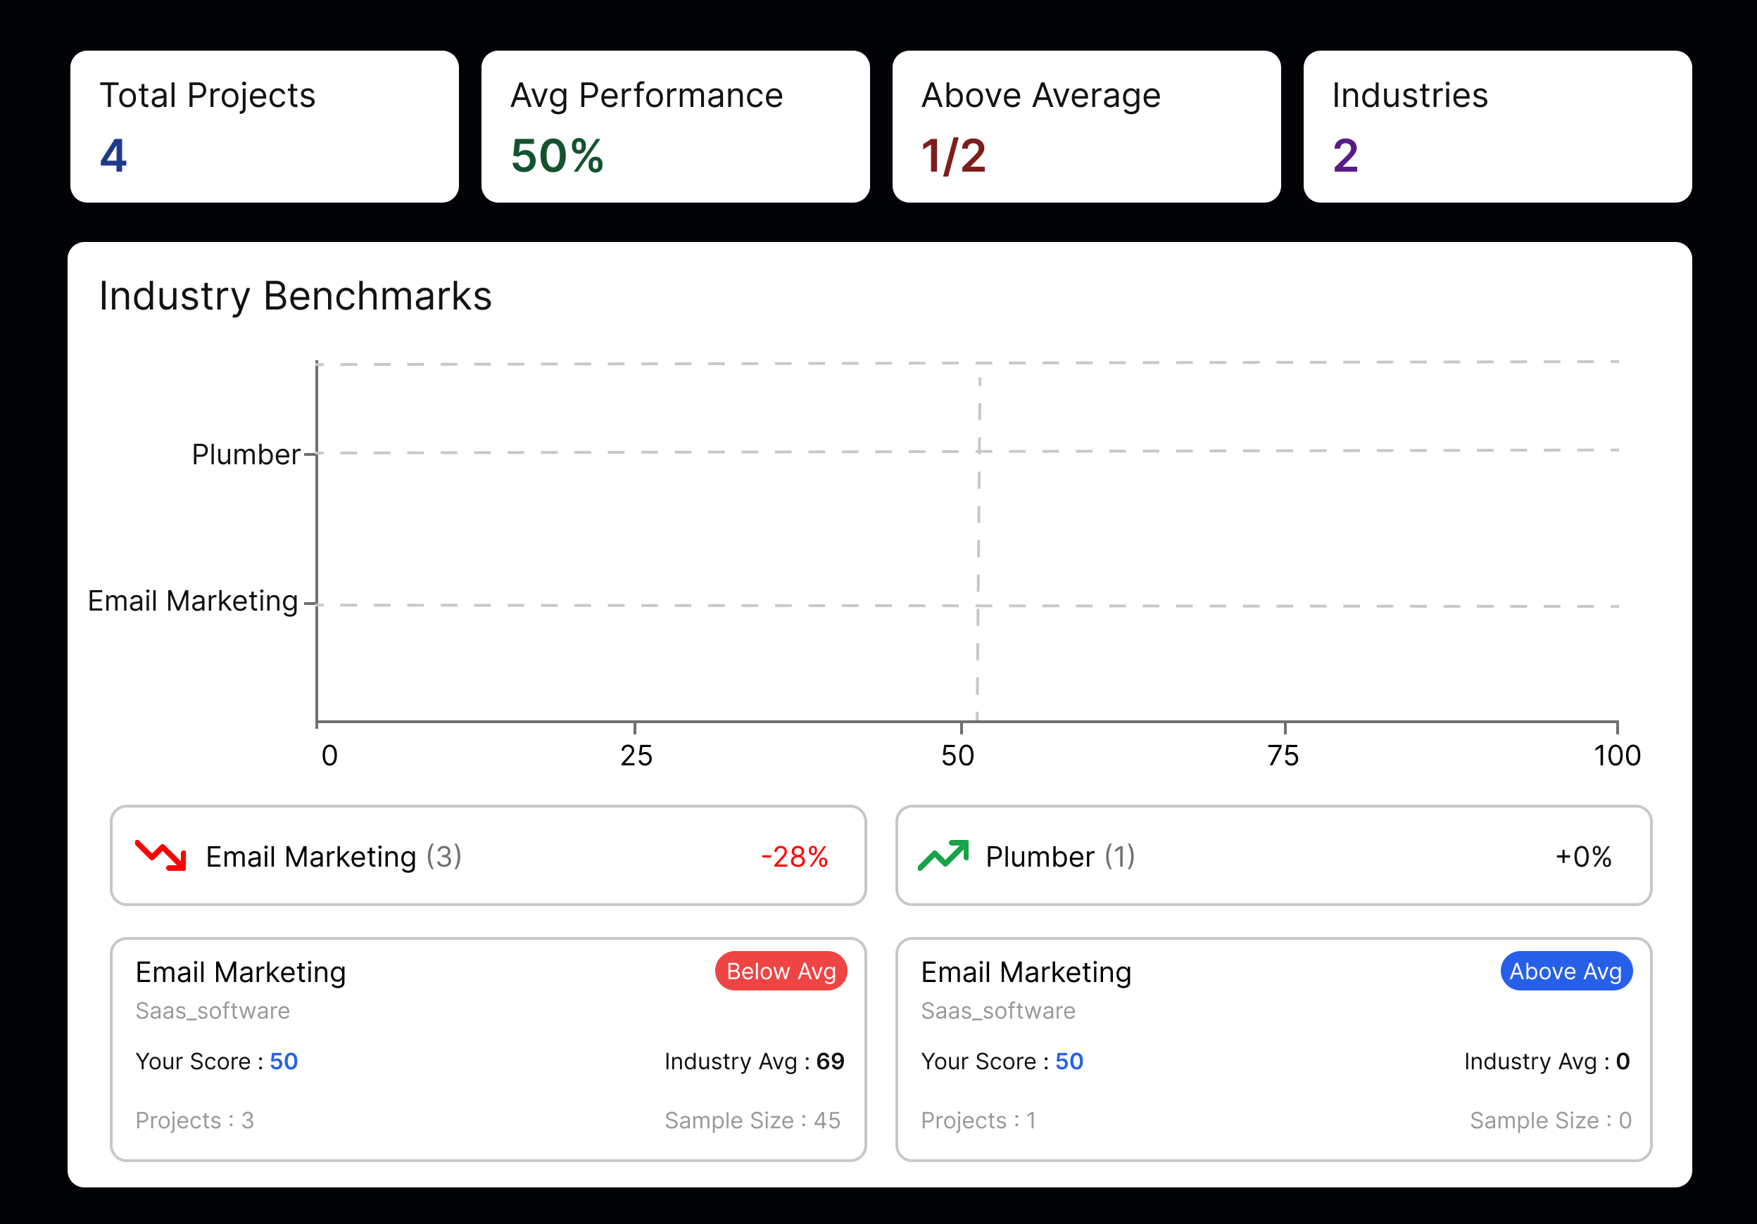Click the green upward trend icon
The height and width of the screenshot is (1224, 1757).
pyautogui.click(x=943, y=855)
